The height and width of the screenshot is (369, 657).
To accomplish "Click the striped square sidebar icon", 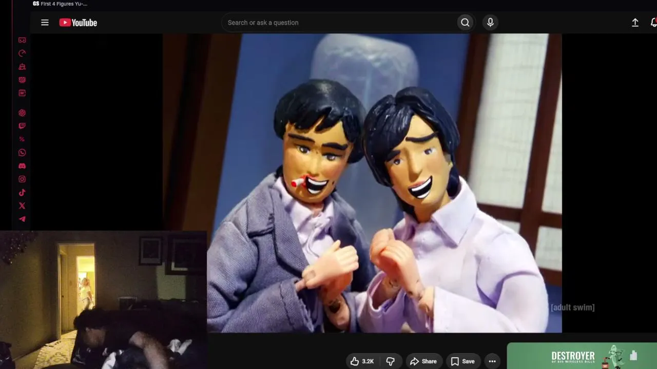I will click(22, 80).
